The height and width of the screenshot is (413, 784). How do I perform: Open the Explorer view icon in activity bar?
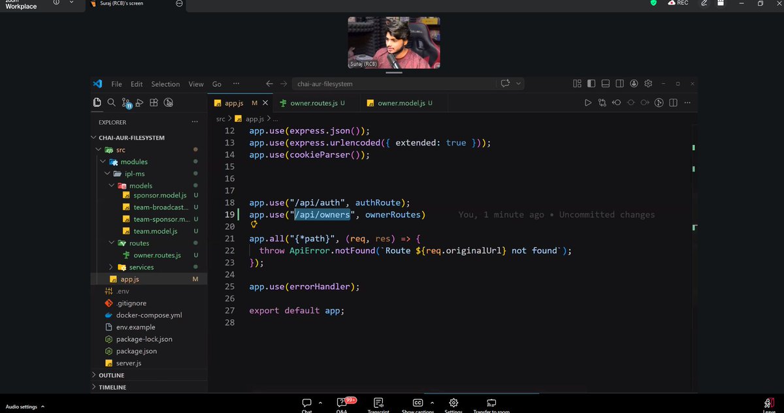point(97,102)
